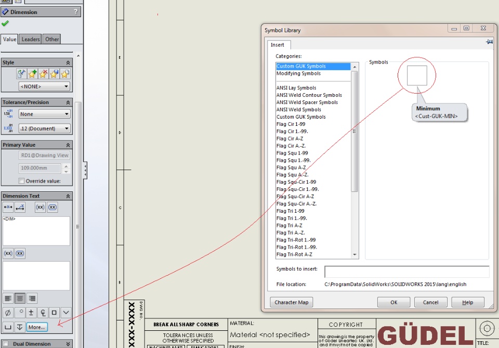Select Flag Squ A-Z category
Viewport: 499px width, 348px height.
click(x=291, y=167)
